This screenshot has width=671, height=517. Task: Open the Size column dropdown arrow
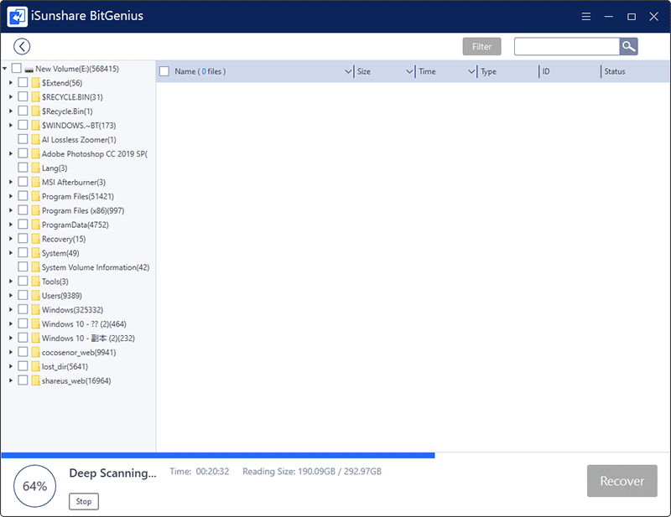click(x=409, y=71)
